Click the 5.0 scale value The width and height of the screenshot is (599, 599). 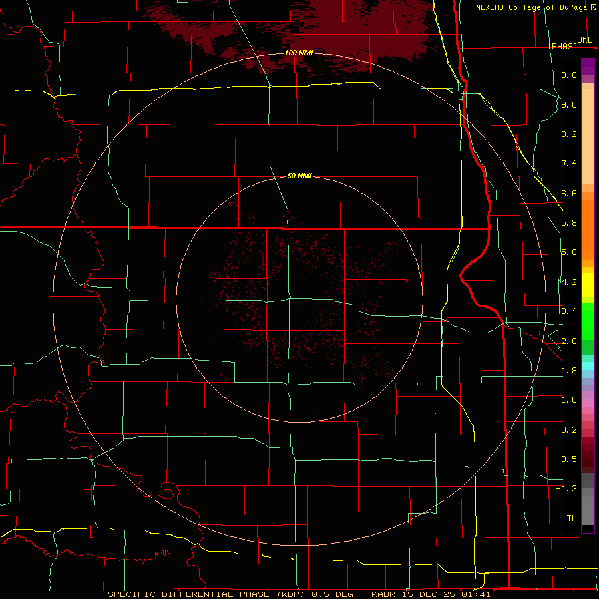(569, 252)
